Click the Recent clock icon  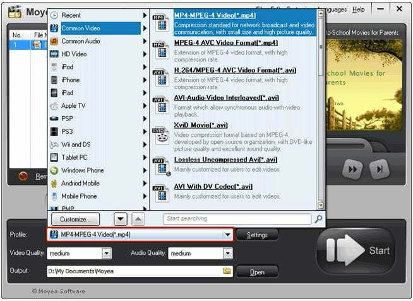[x=54, y=15]
